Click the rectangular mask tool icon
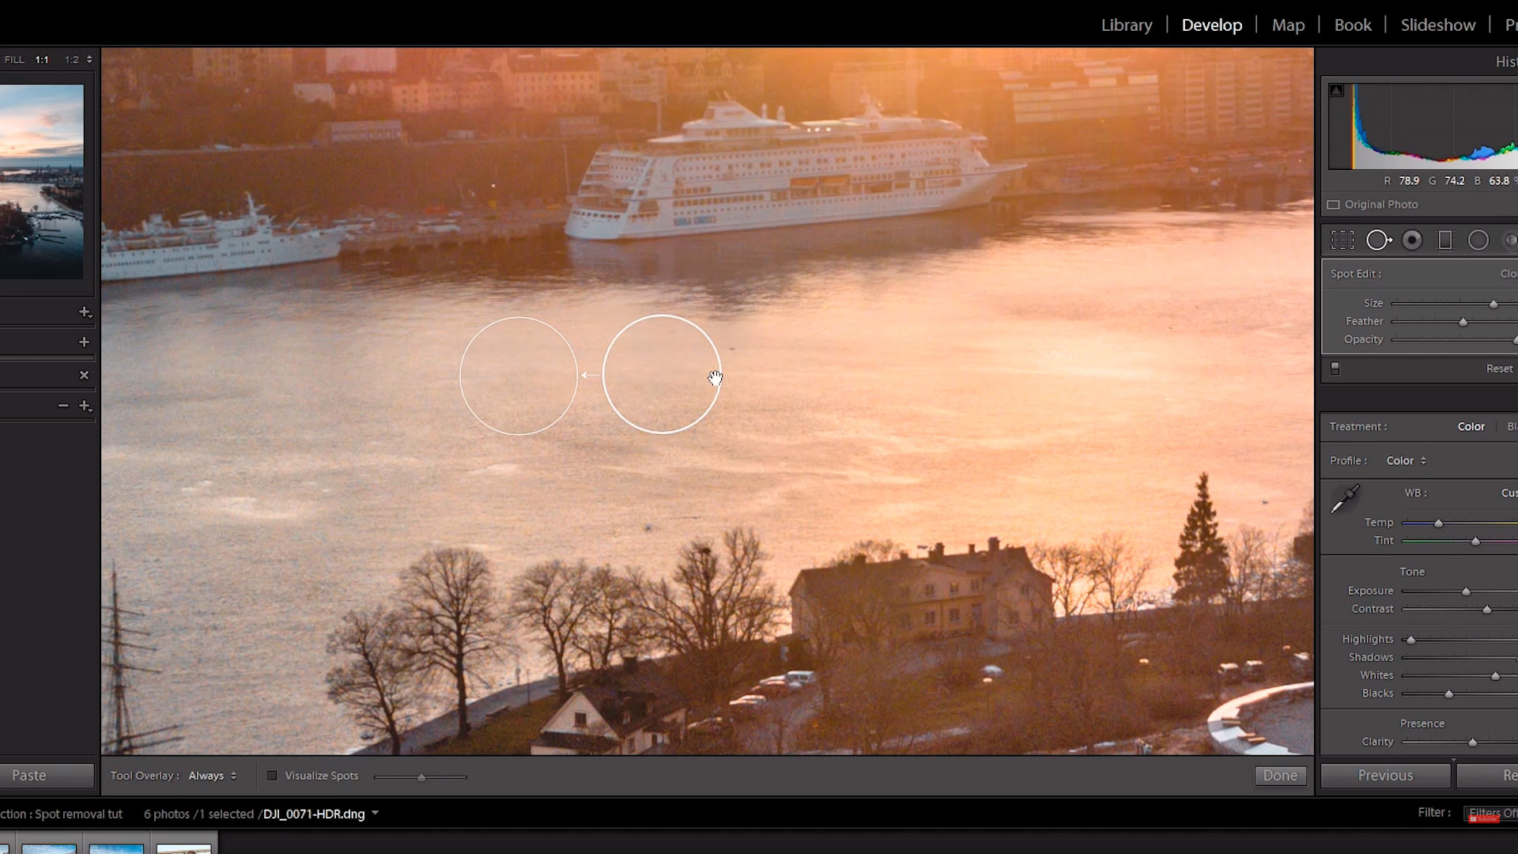Viewport: 1518px width, 854px height. tap(1444, 241)
